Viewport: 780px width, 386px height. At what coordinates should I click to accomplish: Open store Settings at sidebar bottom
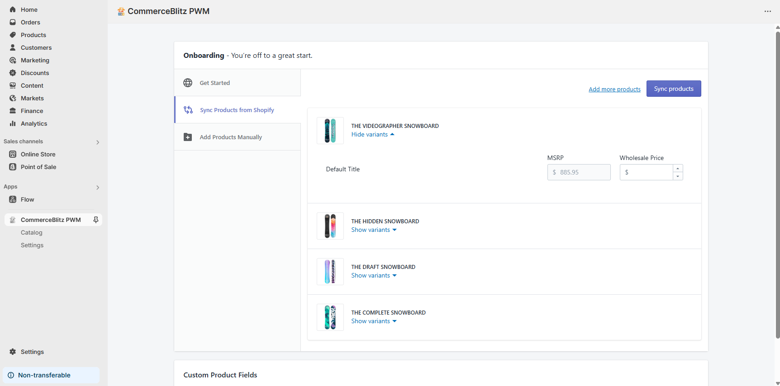click(32, 352)
